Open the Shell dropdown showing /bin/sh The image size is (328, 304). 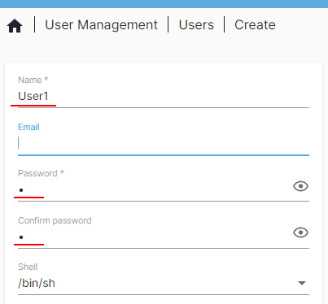coord(164,283)
